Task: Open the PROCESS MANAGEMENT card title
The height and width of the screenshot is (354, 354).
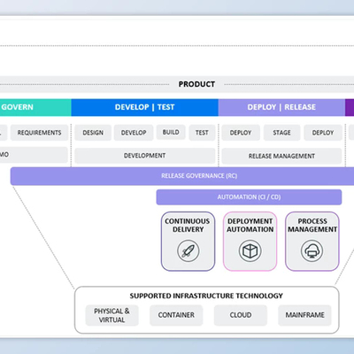Action: tap(312, 226)
